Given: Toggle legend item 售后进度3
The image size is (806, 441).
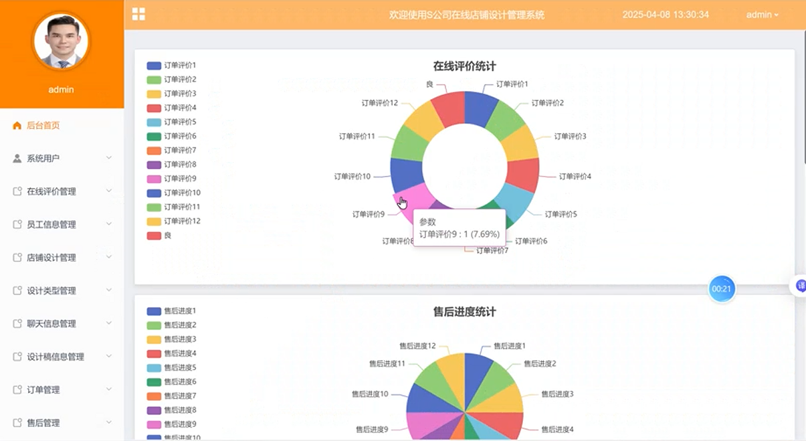Looking at the screenshot, I should tap(171, 339).
